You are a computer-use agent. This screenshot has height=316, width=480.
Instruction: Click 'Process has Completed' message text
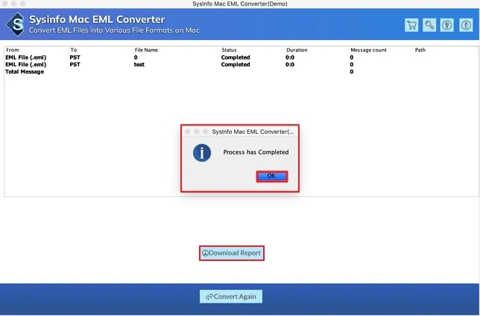(256, 152)
